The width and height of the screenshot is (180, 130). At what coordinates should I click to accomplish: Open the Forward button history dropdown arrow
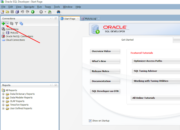point(45,12)
